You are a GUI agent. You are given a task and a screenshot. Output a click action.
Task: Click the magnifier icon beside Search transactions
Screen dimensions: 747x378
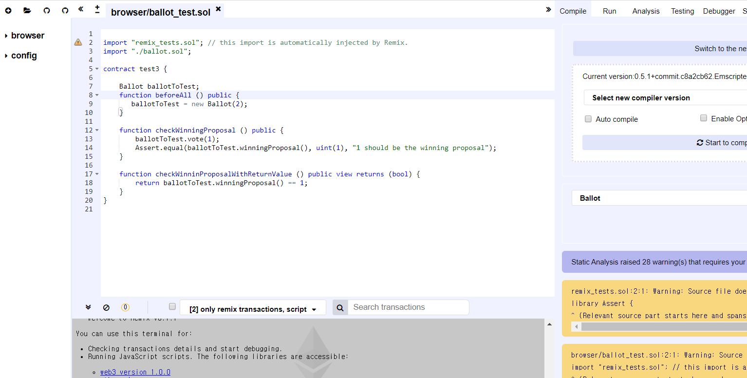click(x=340, y=307)
